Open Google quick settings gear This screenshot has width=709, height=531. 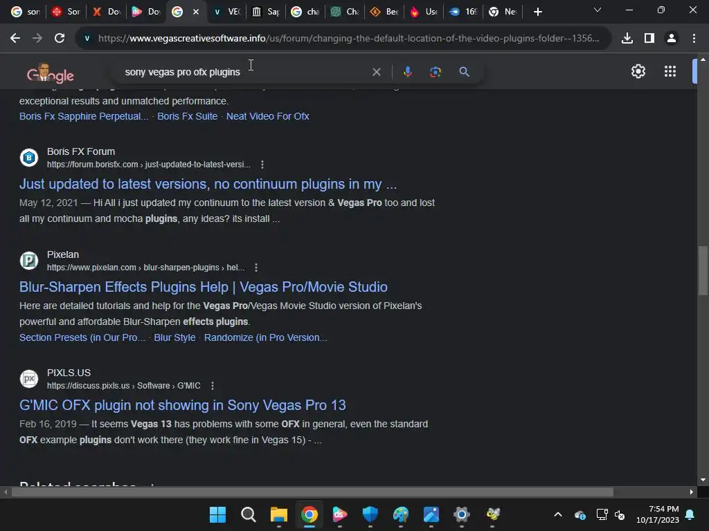coord(638,71)
